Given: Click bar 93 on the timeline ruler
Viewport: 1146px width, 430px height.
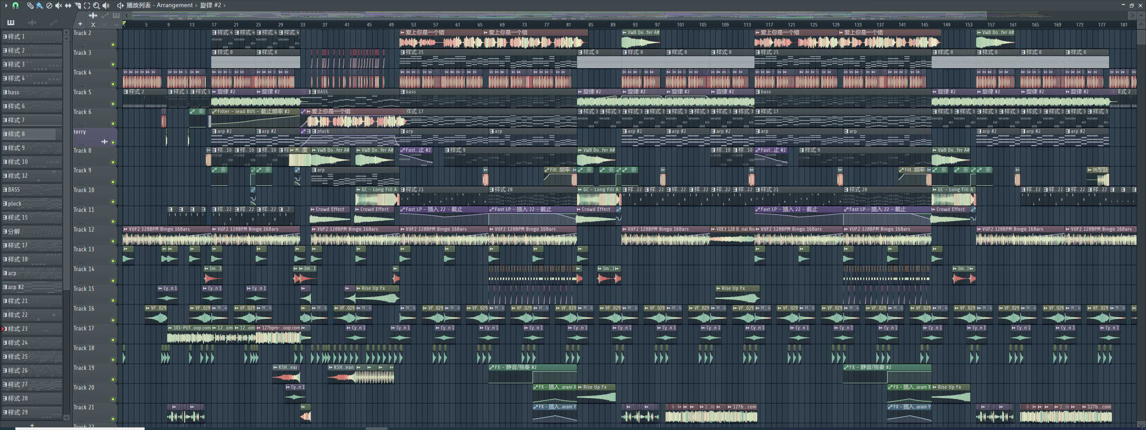Looking at the screenshot, I should (635, 25).
